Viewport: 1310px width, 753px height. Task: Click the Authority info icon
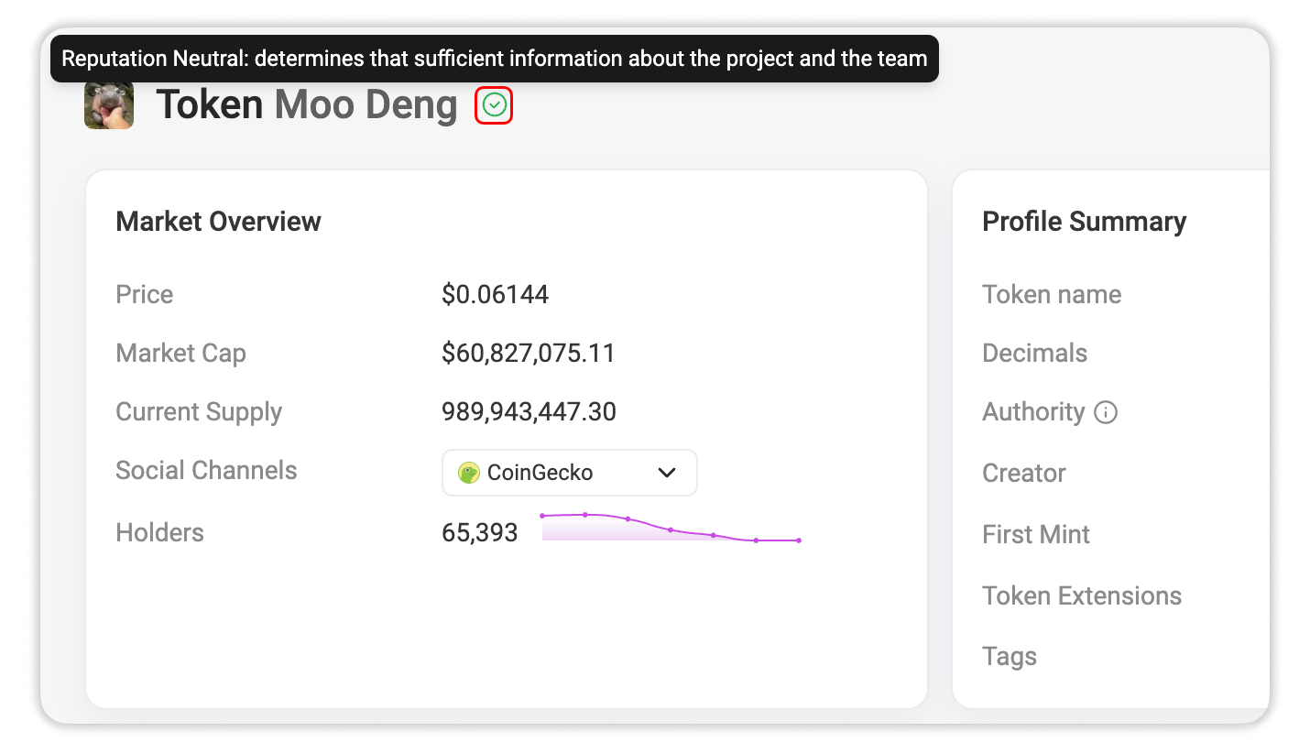(x=1106, y=412)
